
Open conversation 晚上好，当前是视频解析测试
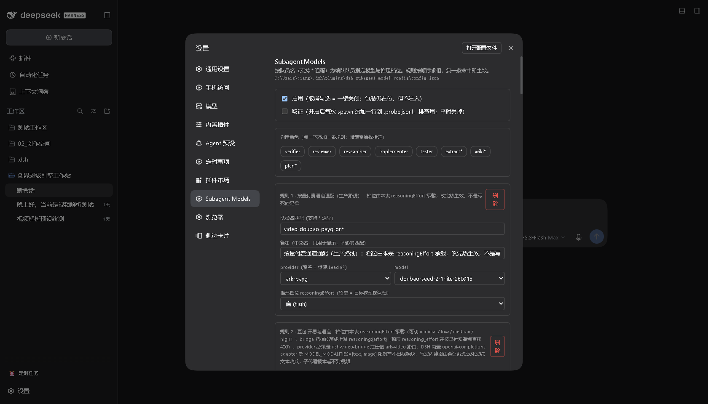coord(59,205)
